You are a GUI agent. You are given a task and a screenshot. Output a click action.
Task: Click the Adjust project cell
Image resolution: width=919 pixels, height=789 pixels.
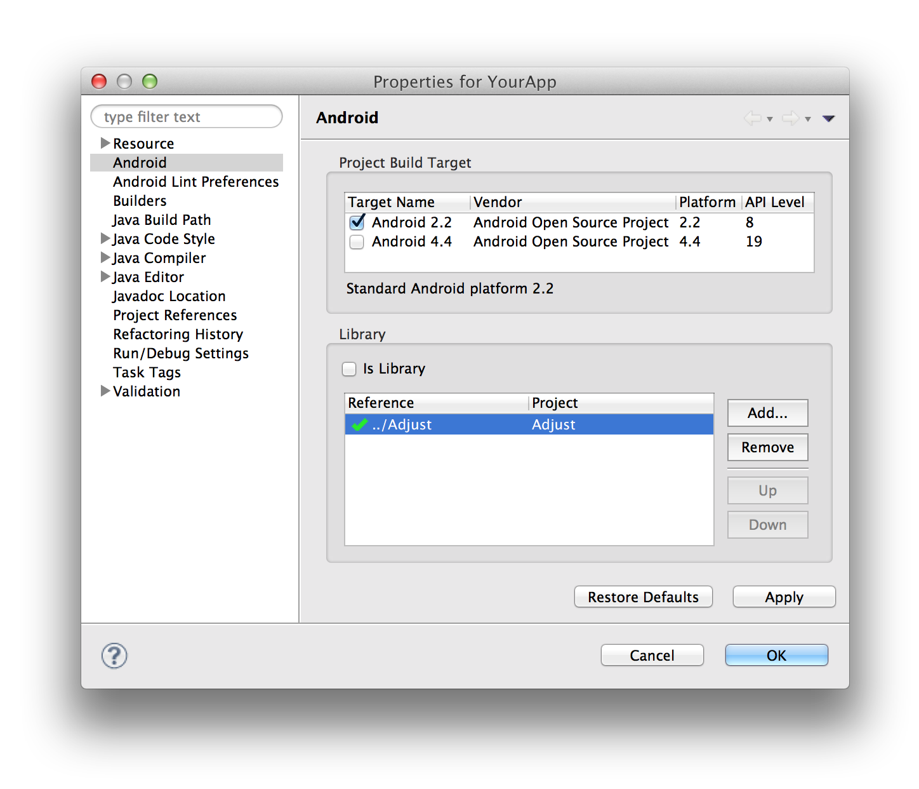click(553, 424)
